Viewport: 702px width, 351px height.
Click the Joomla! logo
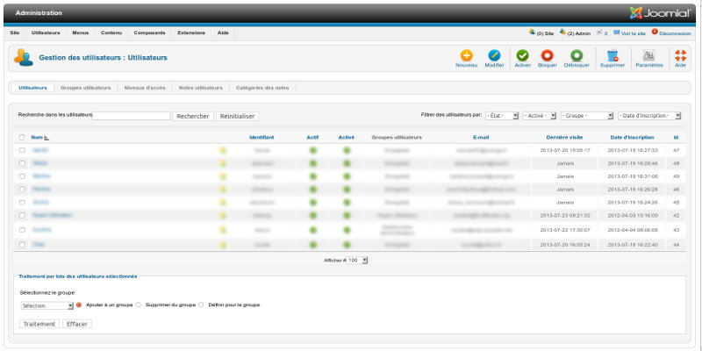[x=660, y=13]
